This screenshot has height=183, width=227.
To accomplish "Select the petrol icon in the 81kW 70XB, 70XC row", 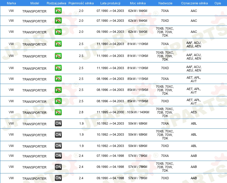I will pyautogui.click(x=58, y=56).
